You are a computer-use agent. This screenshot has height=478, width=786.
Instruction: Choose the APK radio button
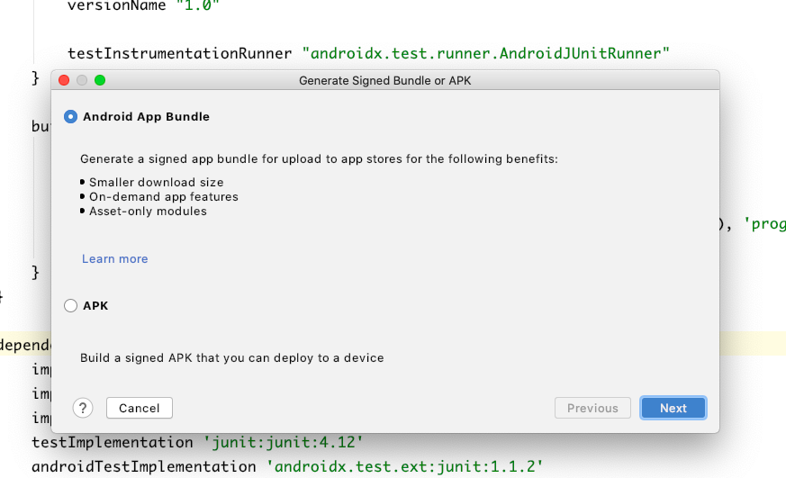(71, 306)
